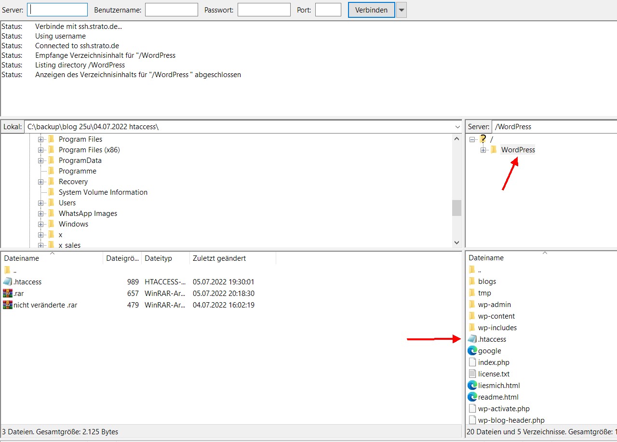Select the liesmich.html file on server
The height and width of the screenshot is (442, 617).
[x=498, y=386]
